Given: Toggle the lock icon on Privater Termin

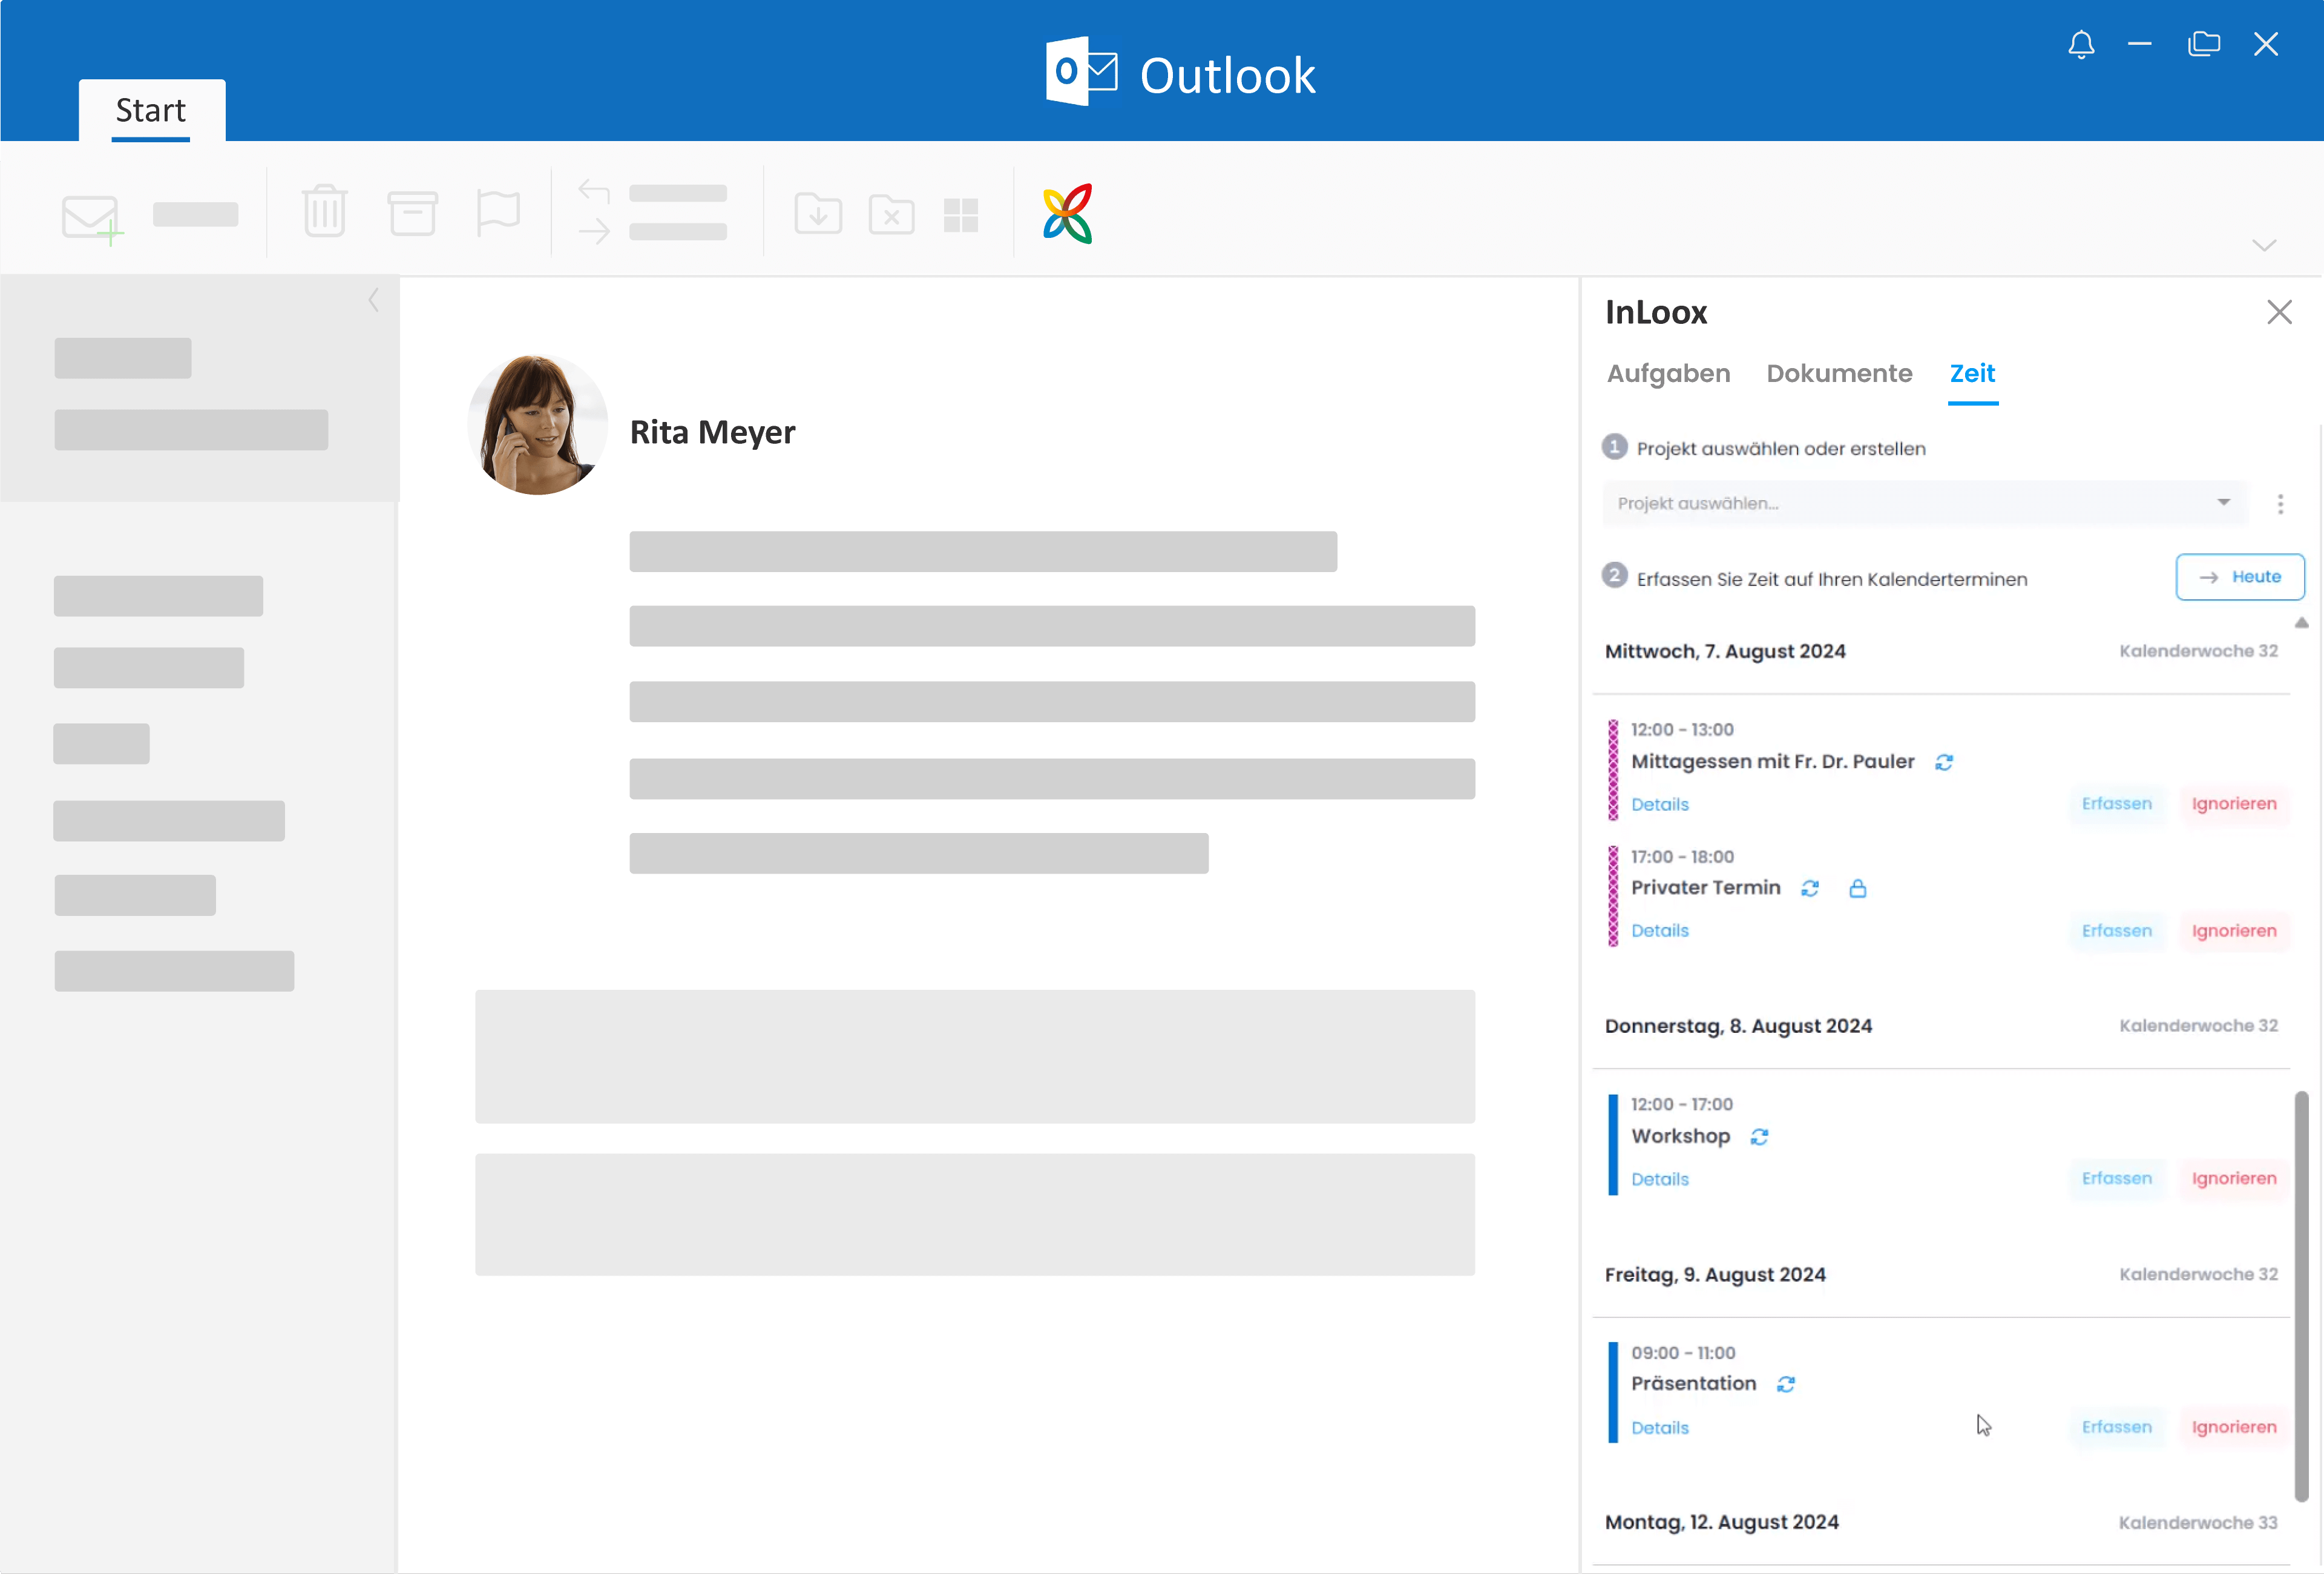Looking at the screenshot, I should (1859, 888).
